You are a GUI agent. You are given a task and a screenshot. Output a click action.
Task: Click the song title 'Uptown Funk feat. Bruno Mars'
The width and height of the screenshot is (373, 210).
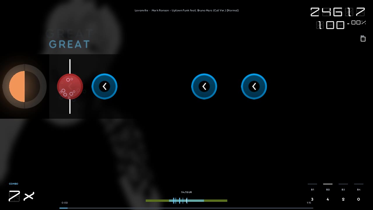click(x=191, y=10)
